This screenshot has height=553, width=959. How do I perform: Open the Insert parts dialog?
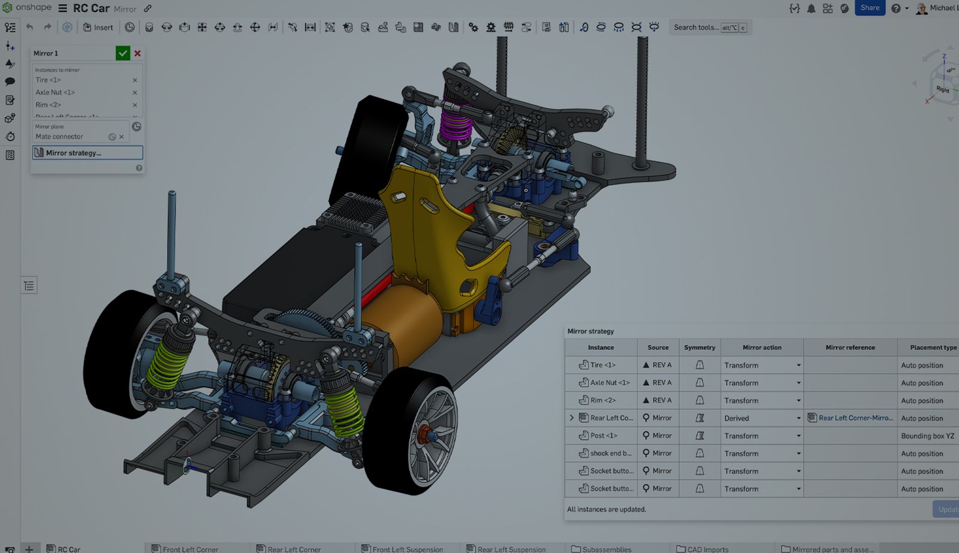click(x=98, y=27)
